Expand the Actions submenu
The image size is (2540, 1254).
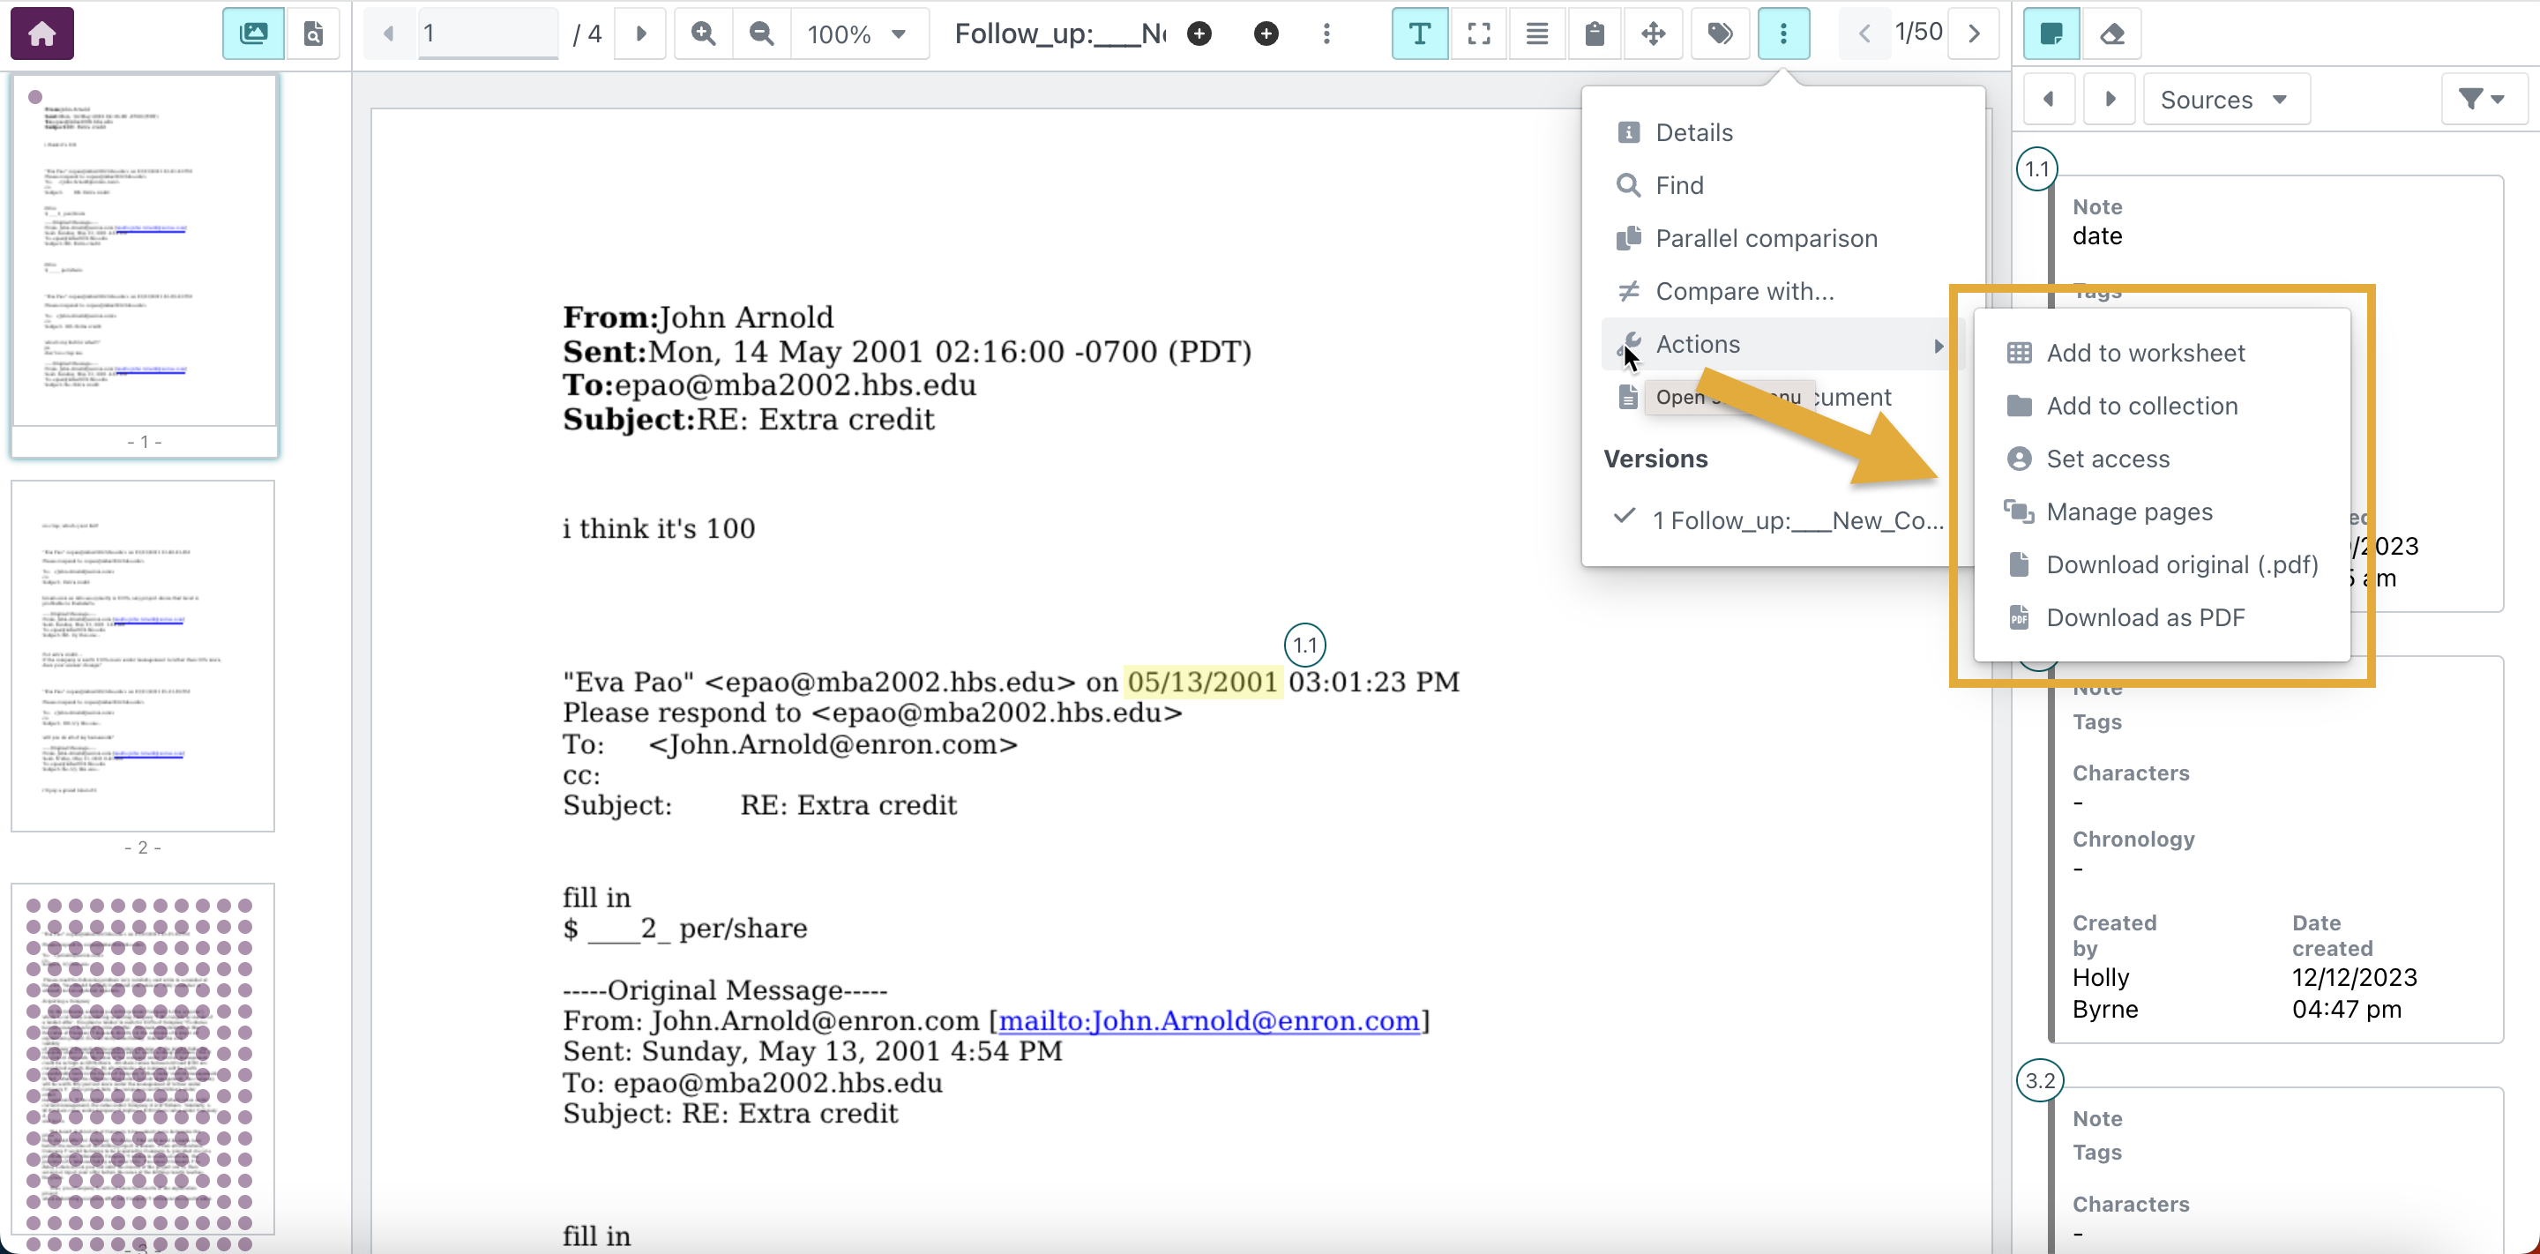(1782, 344)
